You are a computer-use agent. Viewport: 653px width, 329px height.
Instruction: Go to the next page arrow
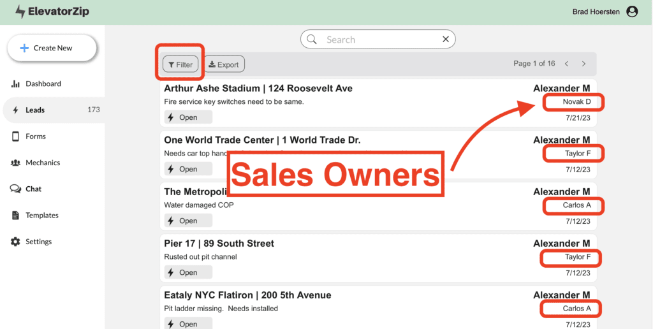pyautogui.click(x=583, y=64)
